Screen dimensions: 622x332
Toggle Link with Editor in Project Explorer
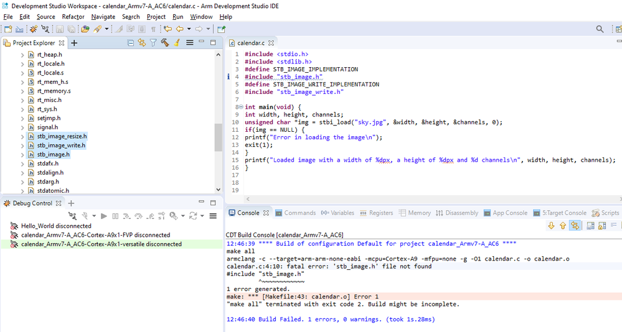click(142, 43)
